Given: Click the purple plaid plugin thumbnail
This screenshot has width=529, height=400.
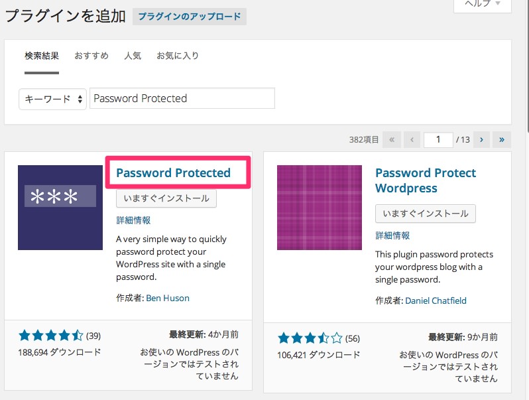Looking at the screenshot, I should [320, 208].
